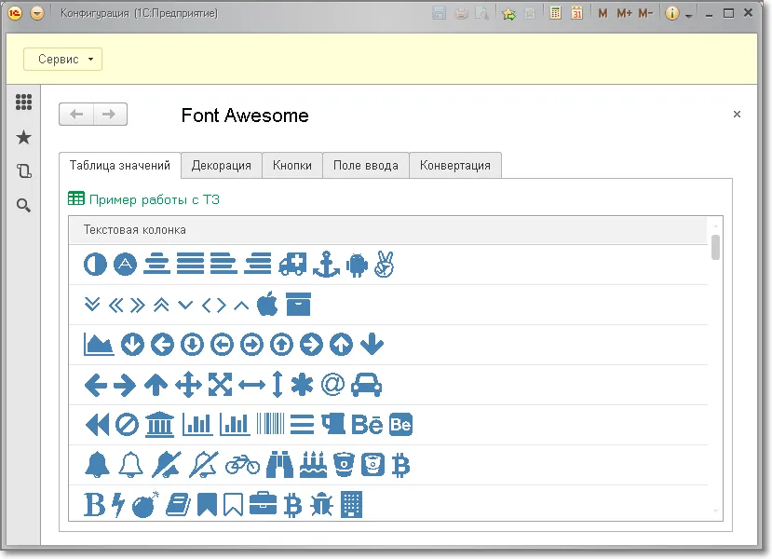
Task: Select the fast backward double-triangle icon
Action: click(x=97, y=425)
